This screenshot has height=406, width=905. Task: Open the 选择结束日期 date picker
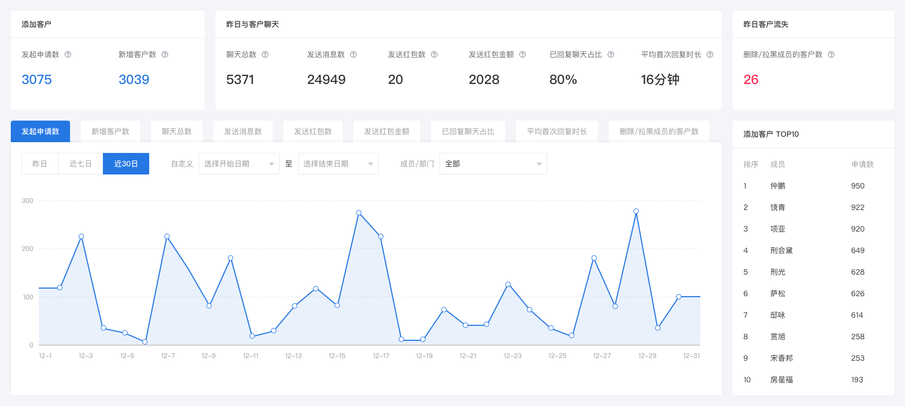(338, 164)
